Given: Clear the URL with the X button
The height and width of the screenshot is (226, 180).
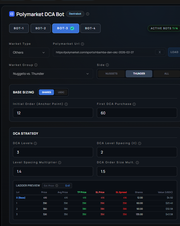Looking at the screenshot, I should 160,52.
